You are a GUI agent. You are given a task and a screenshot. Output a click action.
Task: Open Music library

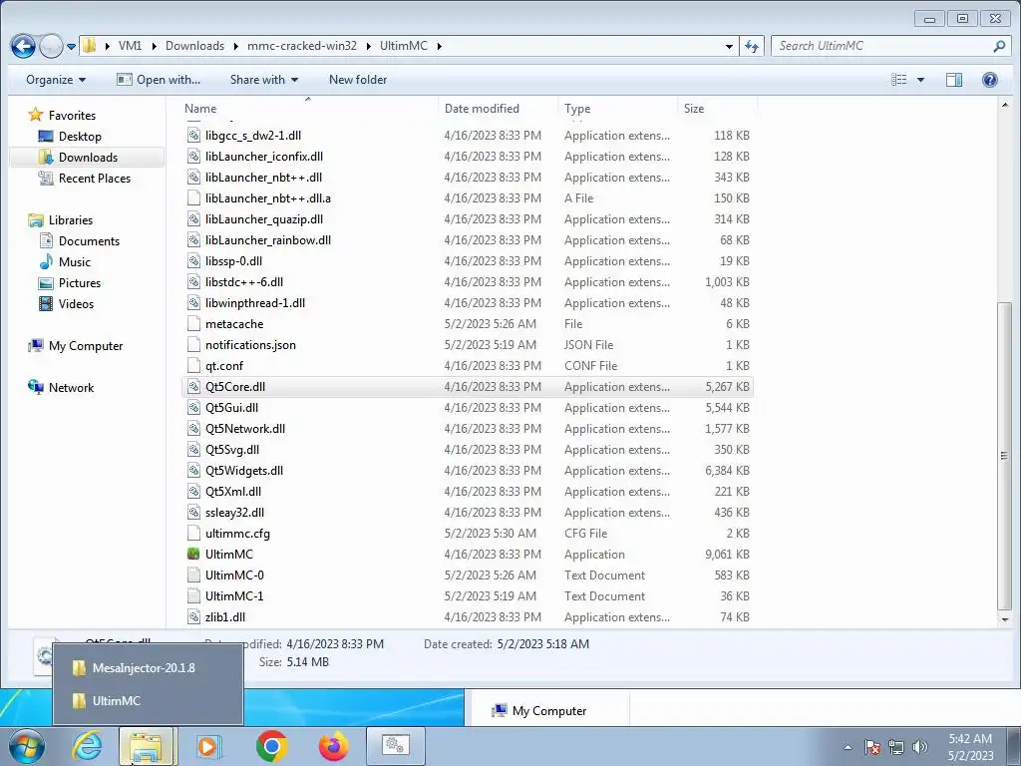pyautogui.click(x=74, y=262)
